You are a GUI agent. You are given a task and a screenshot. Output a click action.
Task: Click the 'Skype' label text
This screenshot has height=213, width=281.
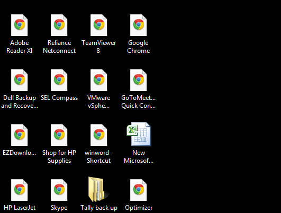[x=59, y=208]
